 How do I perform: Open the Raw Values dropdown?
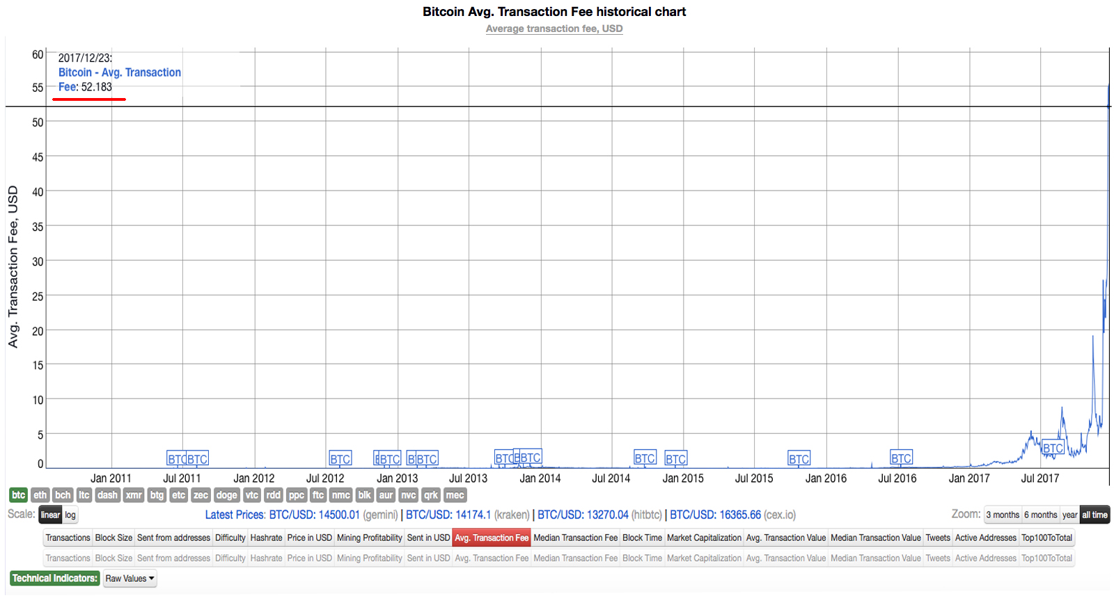(x=130, y=579)
